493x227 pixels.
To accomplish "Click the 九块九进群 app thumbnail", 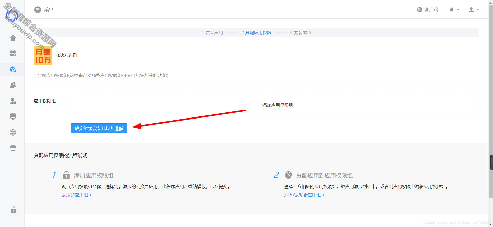I will coord(43,56).
